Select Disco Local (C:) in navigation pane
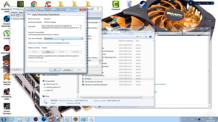The height and width of the screenshot is (122, 218). [x=52, y=84]
